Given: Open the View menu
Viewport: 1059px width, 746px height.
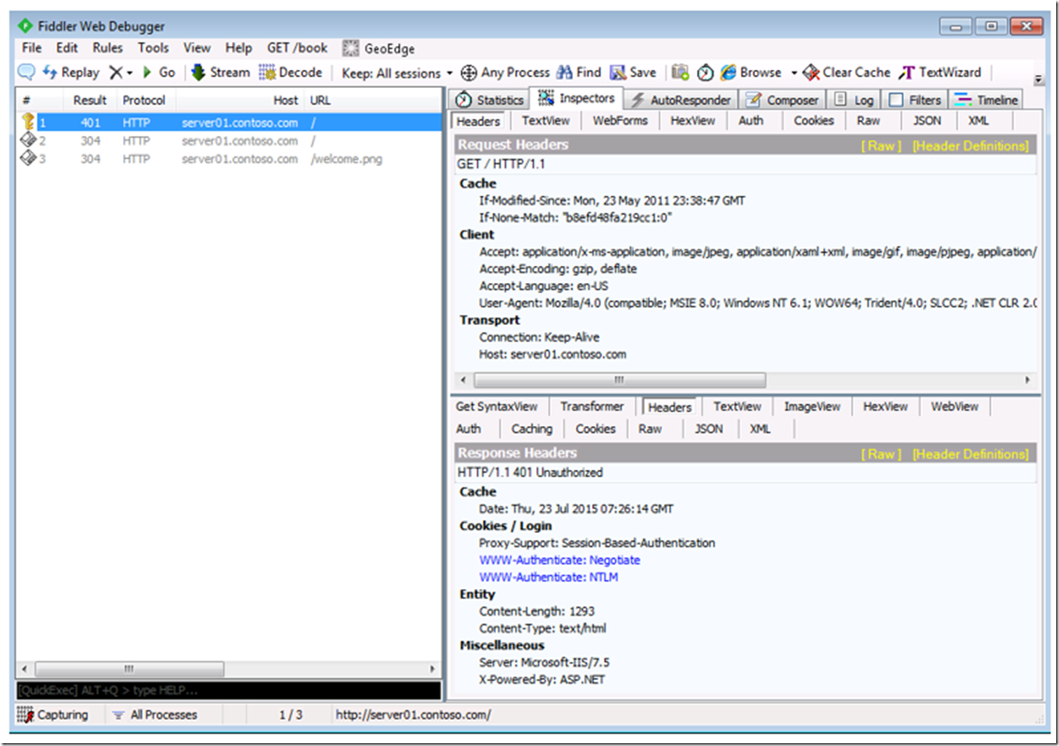Looking at the screenshot, I should [196, 48].
